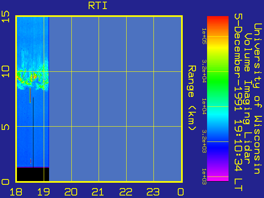Screen dimensions: 264x198
Task: Click the 15 km range tick label
Action: (x=5, y=16)
